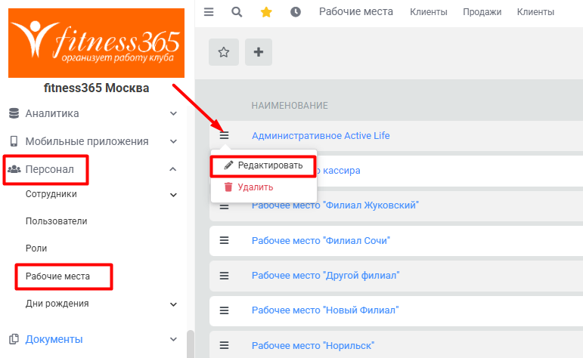
Task: Open the Документы sidebar section
Action: [x=54, y=339]
